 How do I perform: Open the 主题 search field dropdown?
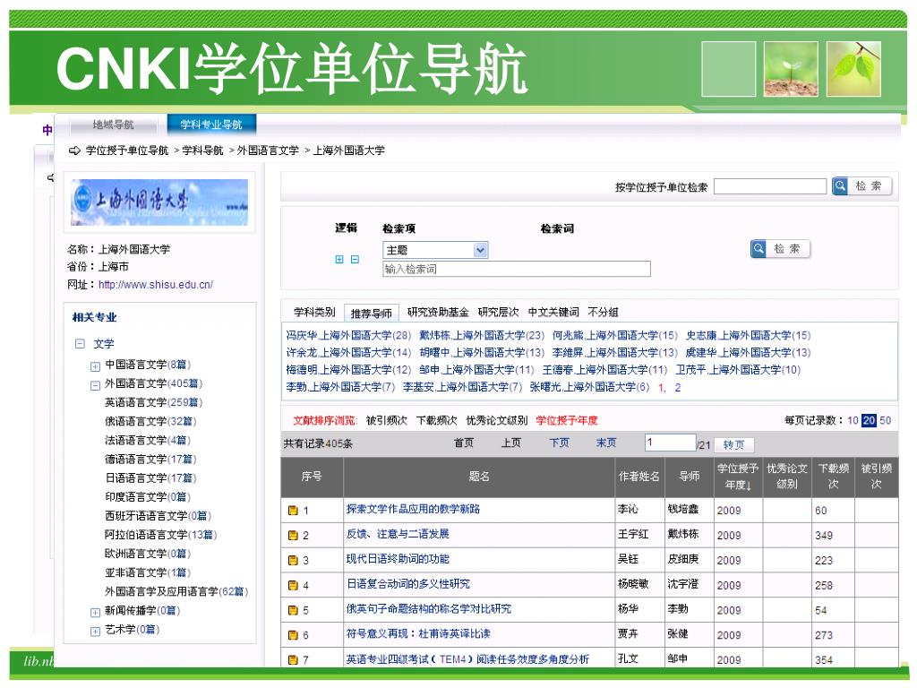pos(435,250)
